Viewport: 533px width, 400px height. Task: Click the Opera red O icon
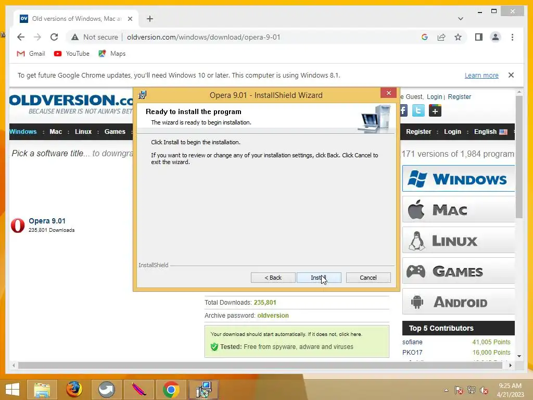coord(18,225)
